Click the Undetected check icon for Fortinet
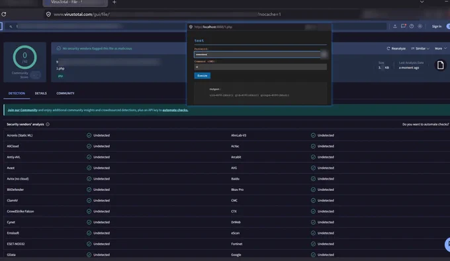This screenshot has height=261, width=450. pyautogui.click(x=313, y=244)
